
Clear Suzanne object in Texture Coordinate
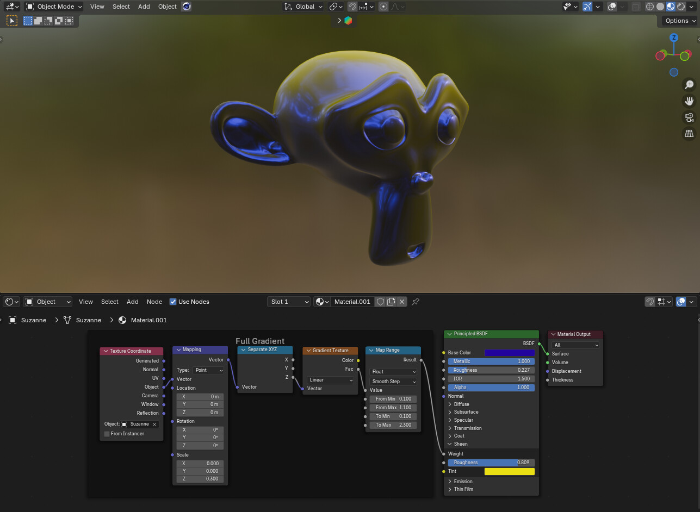click(154, 424)
